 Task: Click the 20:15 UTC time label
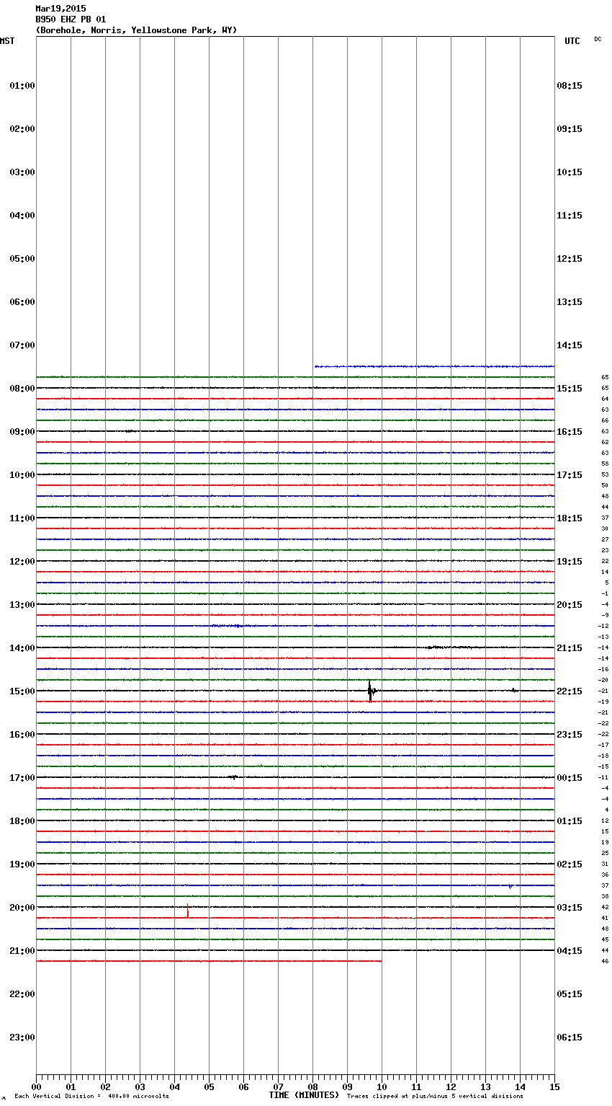coord(570,605)
